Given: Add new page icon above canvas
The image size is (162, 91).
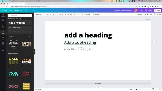Looking at the screenshot, I should click(150, 19).
